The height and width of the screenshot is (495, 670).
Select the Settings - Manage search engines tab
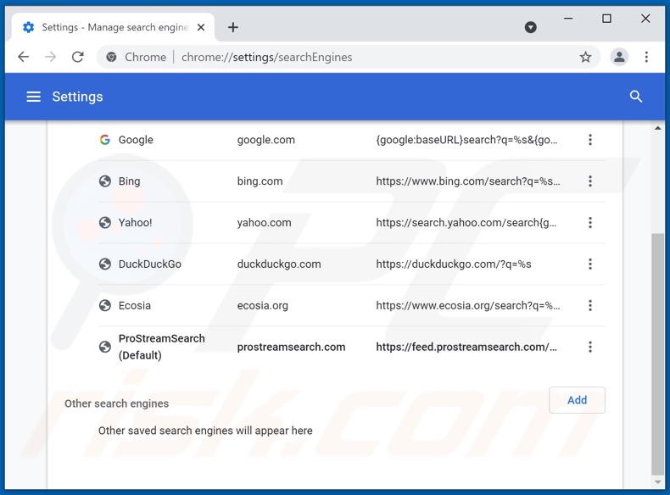pyautogui.click(x=110, y=27)
